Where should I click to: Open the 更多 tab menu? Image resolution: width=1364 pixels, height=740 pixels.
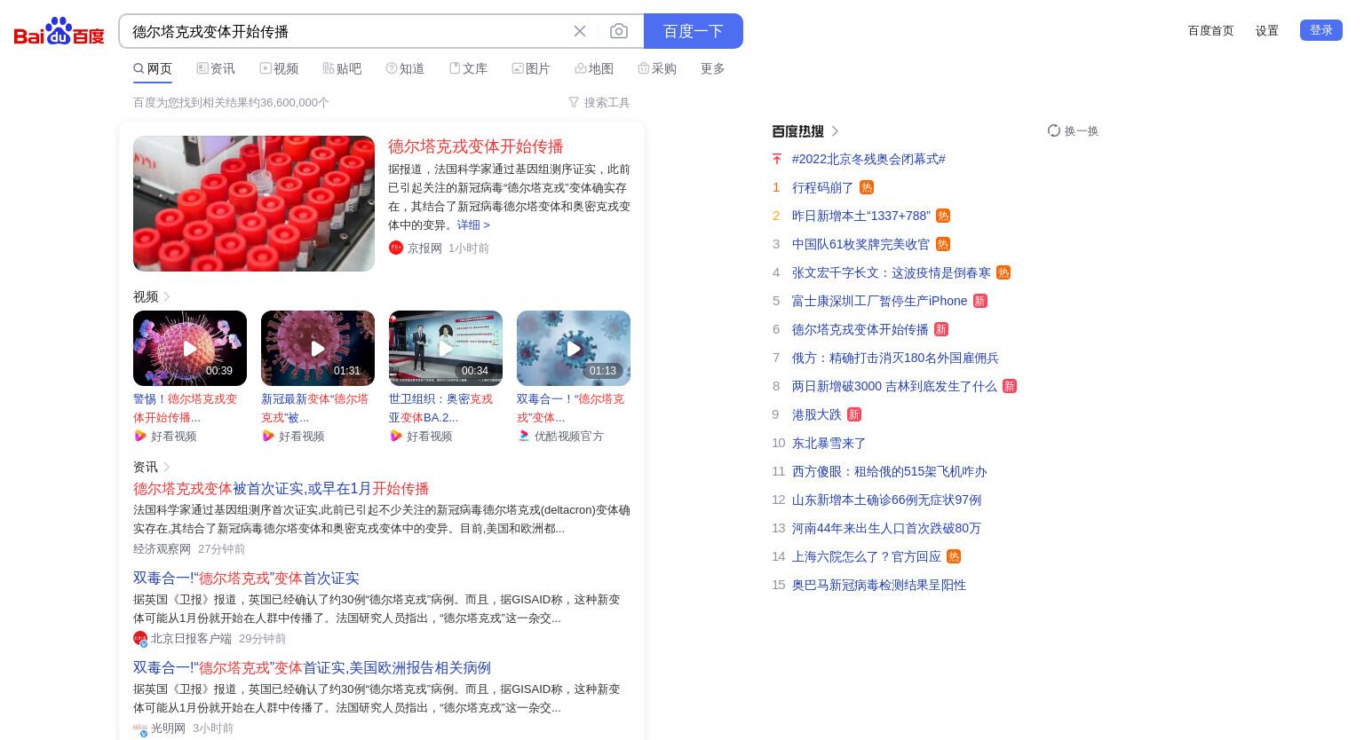click(x=713, y=68)
